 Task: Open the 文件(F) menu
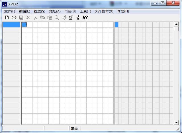10,11
